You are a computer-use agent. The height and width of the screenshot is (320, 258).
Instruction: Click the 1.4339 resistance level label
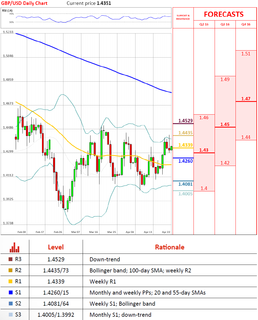185,145
